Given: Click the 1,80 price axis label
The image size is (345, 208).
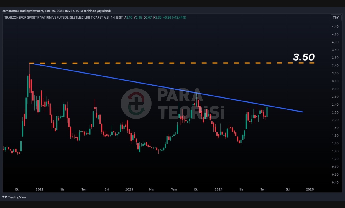Looking at the screenshot, I should click(x=335, y=128).
